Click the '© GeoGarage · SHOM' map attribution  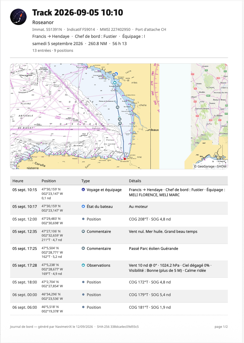tap(210, 166)
